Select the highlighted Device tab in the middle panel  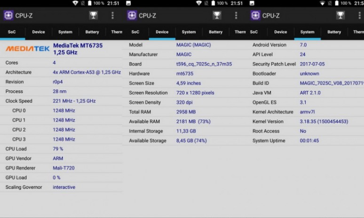tap(162, 32)
